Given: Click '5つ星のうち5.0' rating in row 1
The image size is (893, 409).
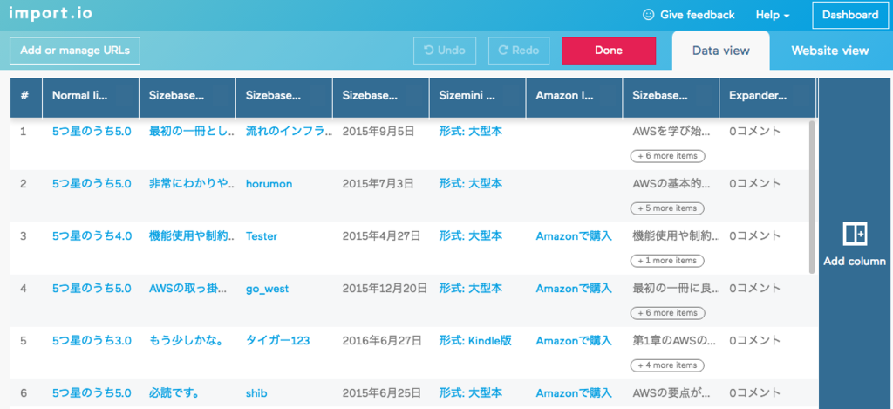Looking at the screenshot, I should (x=92, y=132).
